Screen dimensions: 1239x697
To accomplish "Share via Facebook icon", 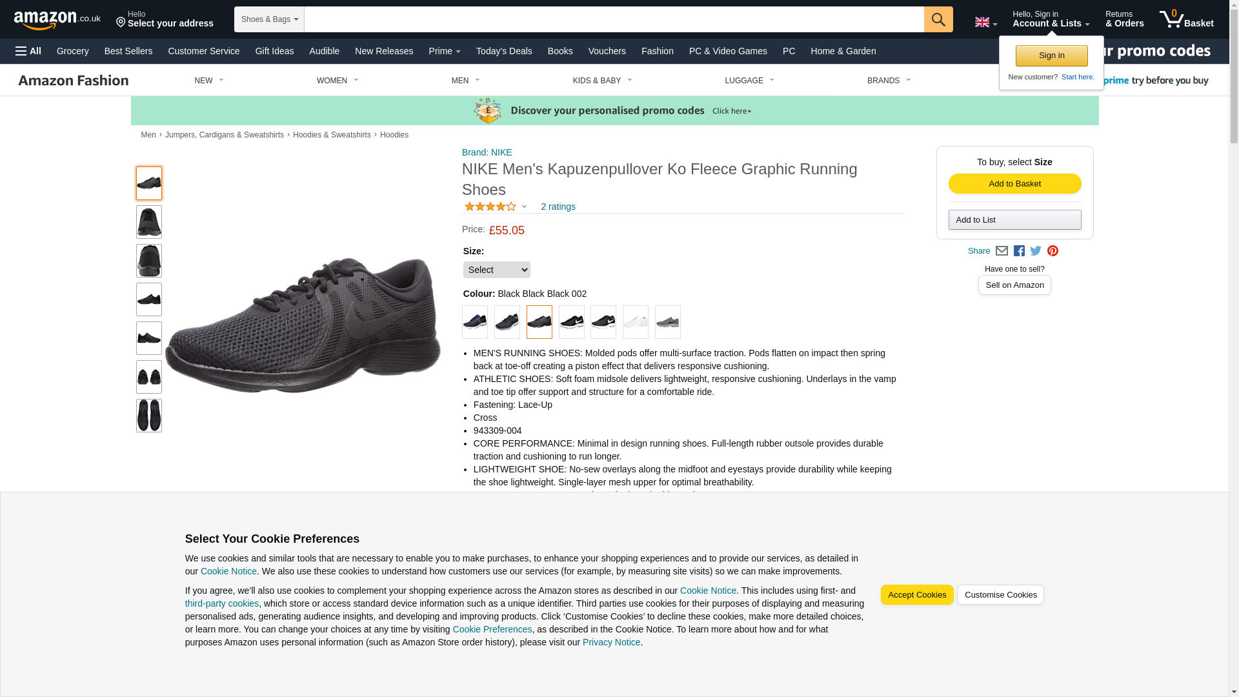I will tap(1019, 251).
